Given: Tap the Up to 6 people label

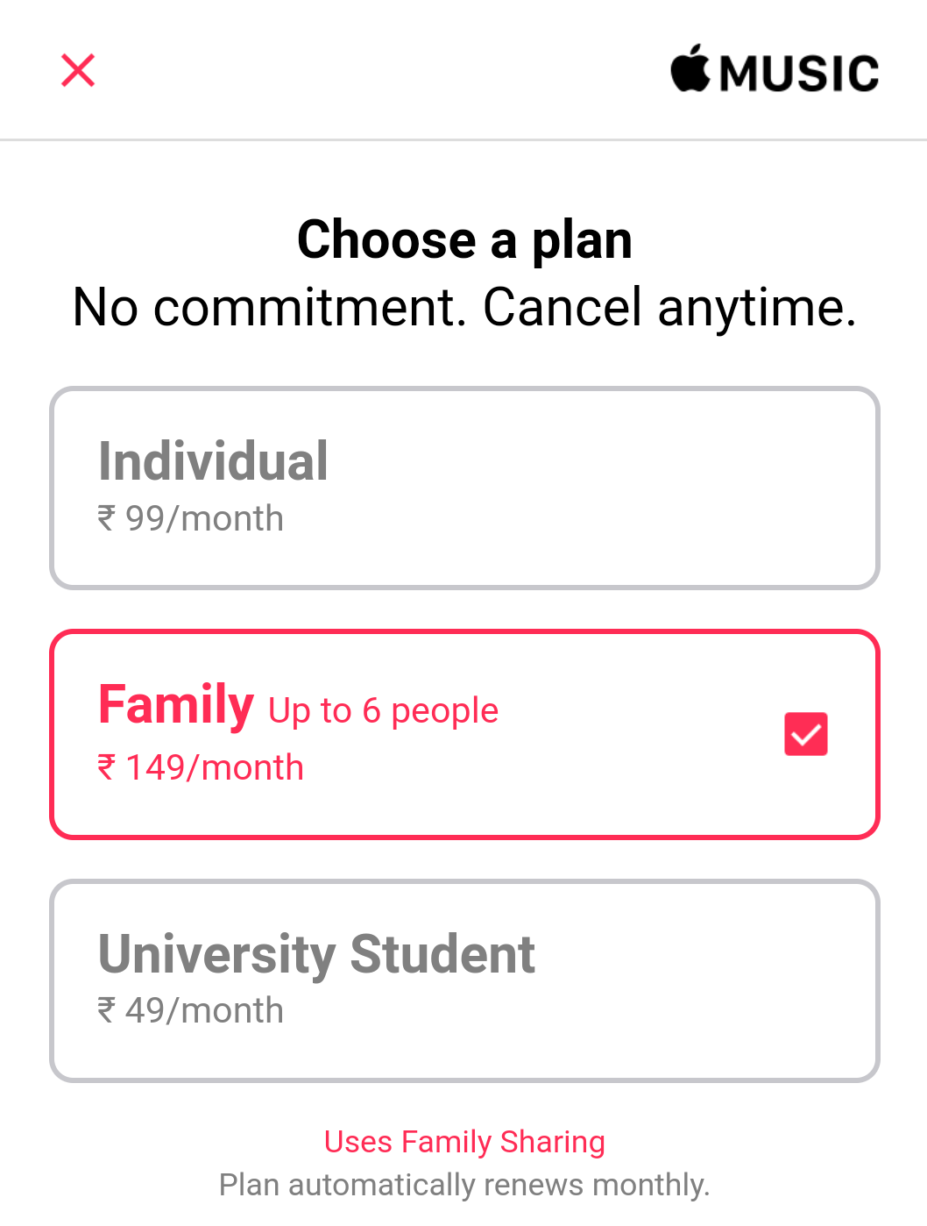Looking at the screenshot, I should click(x=383, y=711).
